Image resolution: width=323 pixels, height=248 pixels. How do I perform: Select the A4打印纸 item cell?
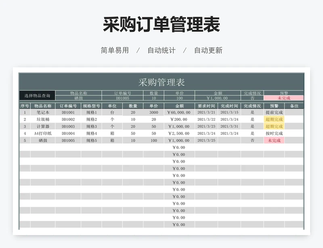pos(43,134)
